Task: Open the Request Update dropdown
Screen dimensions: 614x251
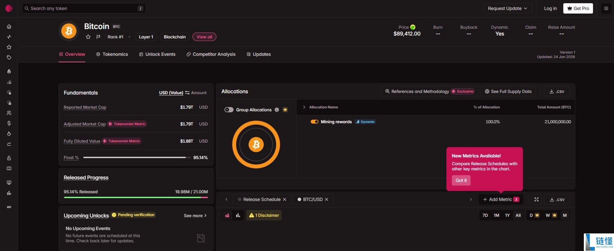Action: 507,9
